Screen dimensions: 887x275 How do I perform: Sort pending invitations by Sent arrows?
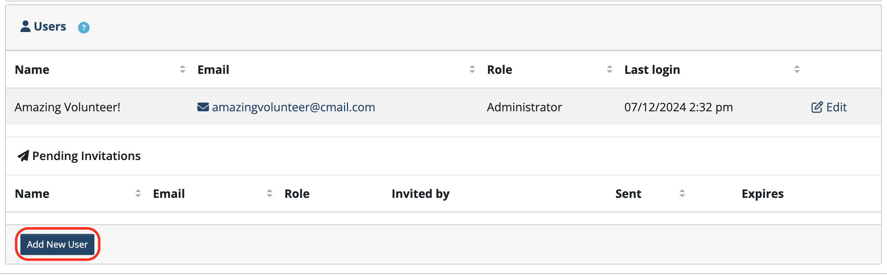[x=682, y=193]
